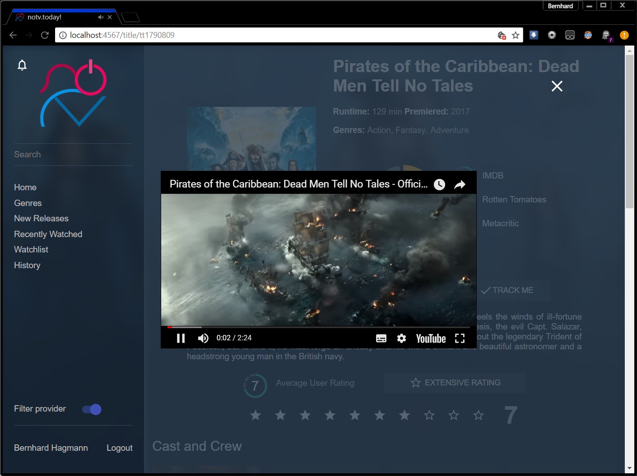Image resolution: width=637 pixels, height=476 pixels.
Task: Pause the trailer video
Action: click(181, 338)
